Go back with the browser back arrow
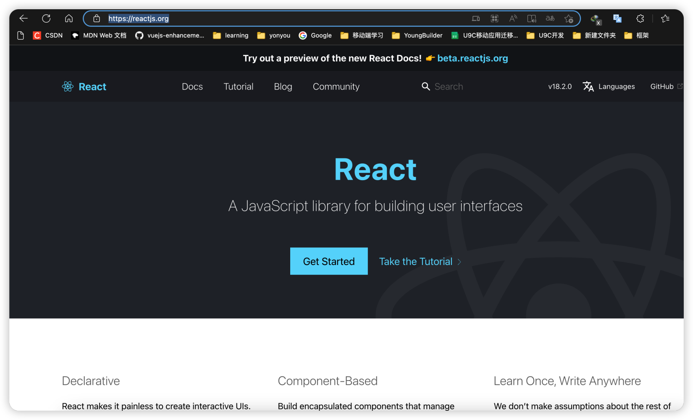Image resolution: width=693 pixels, height=420 pixels. click(24, 18)
